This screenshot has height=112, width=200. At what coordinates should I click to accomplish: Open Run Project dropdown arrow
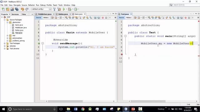67,9
